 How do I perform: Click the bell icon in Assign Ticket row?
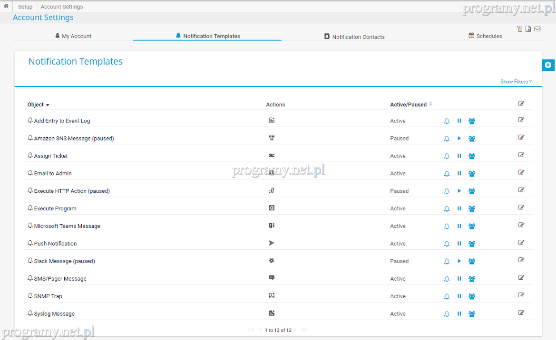tap(447, 156)
